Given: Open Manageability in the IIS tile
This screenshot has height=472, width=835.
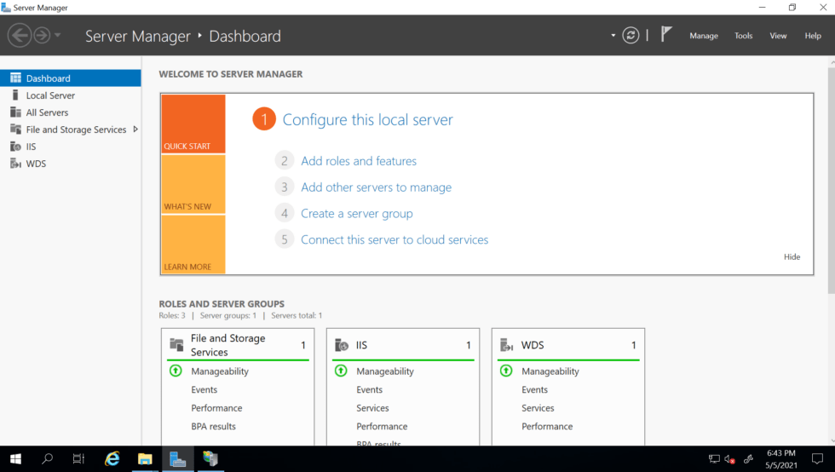Looking at the screenshot, I should (x=385, y=371).
